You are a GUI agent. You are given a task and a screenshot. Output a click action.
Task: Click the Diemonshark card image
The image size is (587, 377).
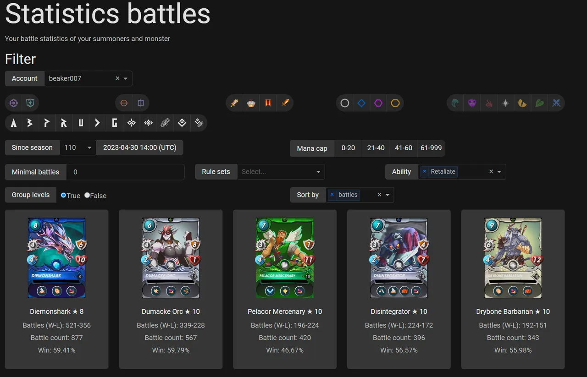(x=57, y=257)
